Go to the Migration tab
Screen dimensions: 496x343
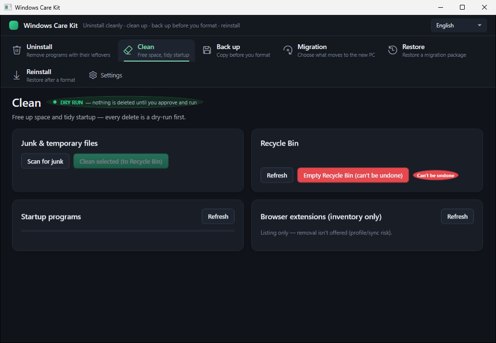[329, 51]
